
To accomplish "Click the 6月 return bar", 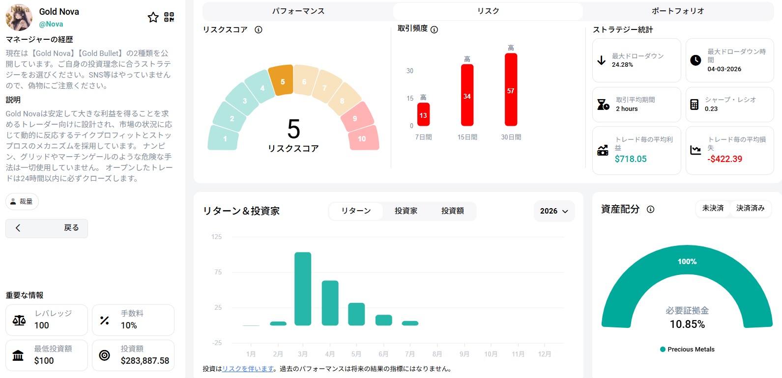I will [x=383, y=320].
